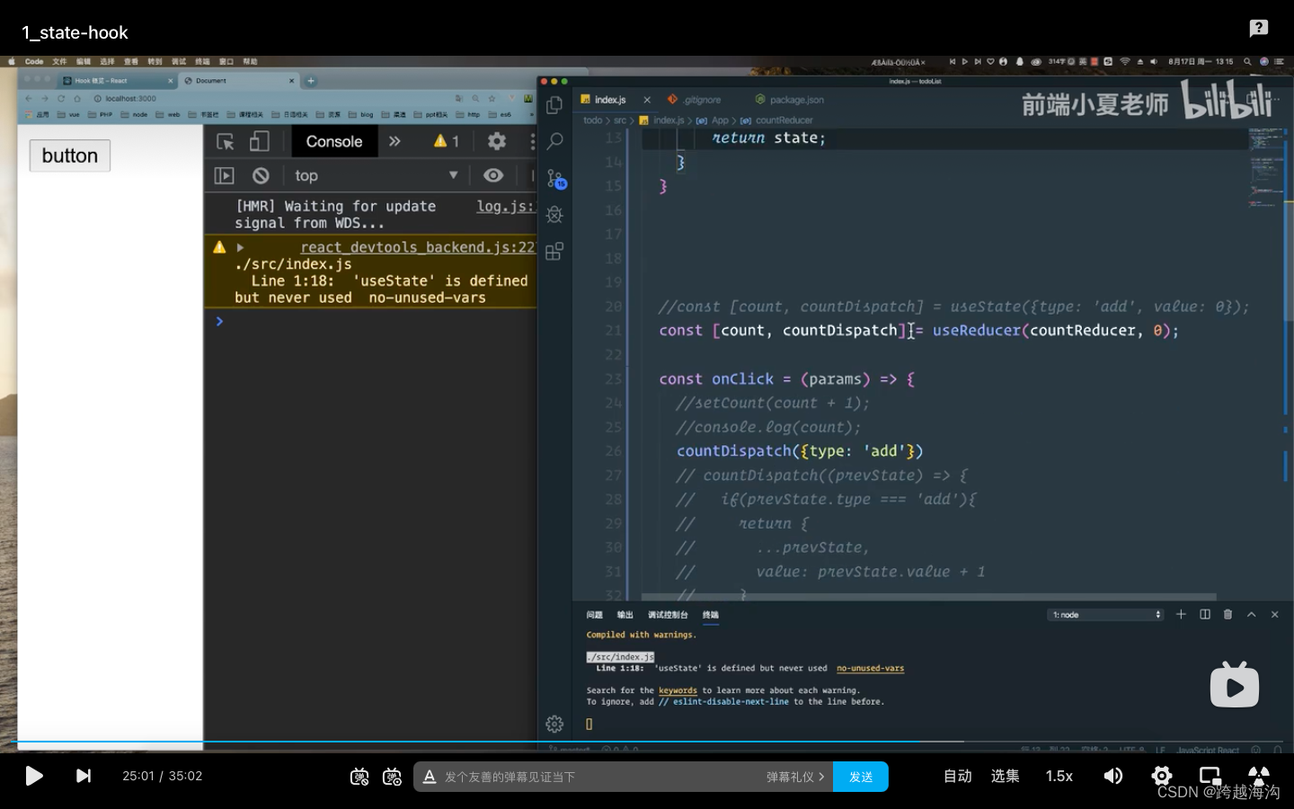Play the video with the play button
The width and height of the screenshot is (1294, 809).
[x=34, y=776]
